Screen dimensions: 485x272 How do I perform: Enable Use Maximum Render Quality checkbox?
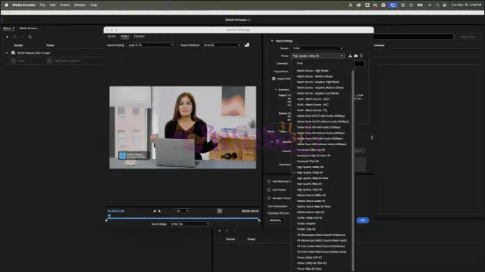coord(269,181)
